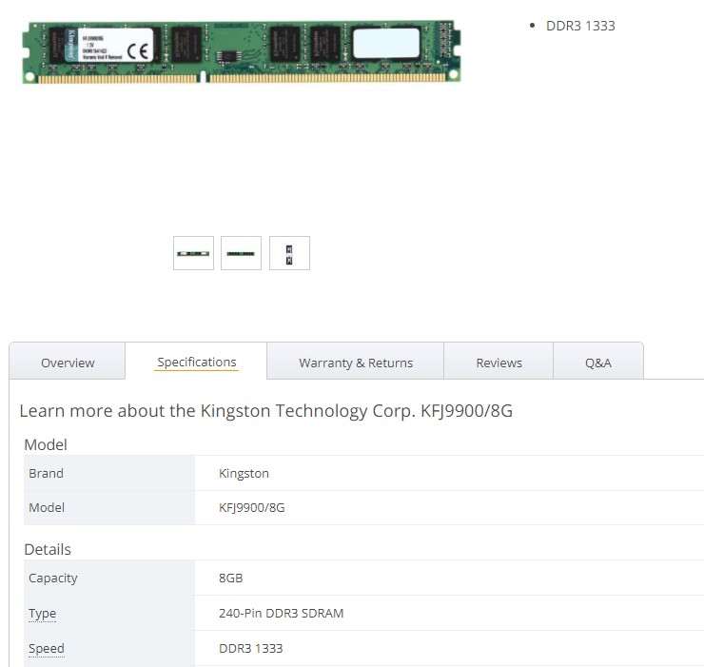
Task: Switch to Warranty & Returns tab
Action: pyautogui.click(x=356, y=362)
